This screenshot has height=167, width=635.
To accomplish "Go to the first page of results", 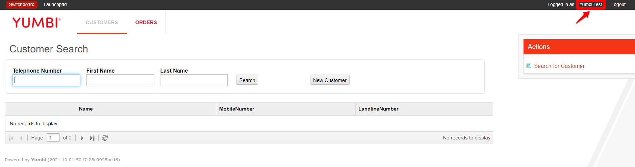I will [11, 138].
